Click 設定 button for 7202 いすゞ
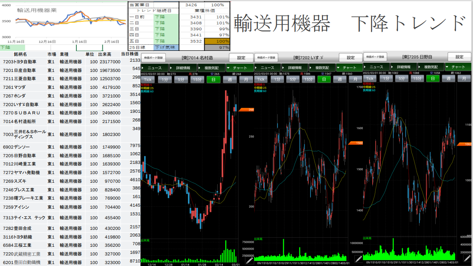The width and height of the screenshot is (473, 266). click(x=351, y=58)
